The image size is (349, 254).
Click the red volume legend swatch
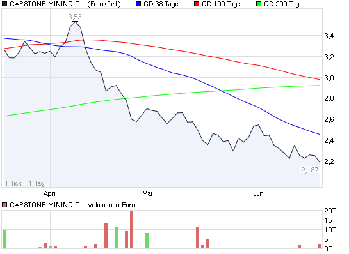pos(4,205)
